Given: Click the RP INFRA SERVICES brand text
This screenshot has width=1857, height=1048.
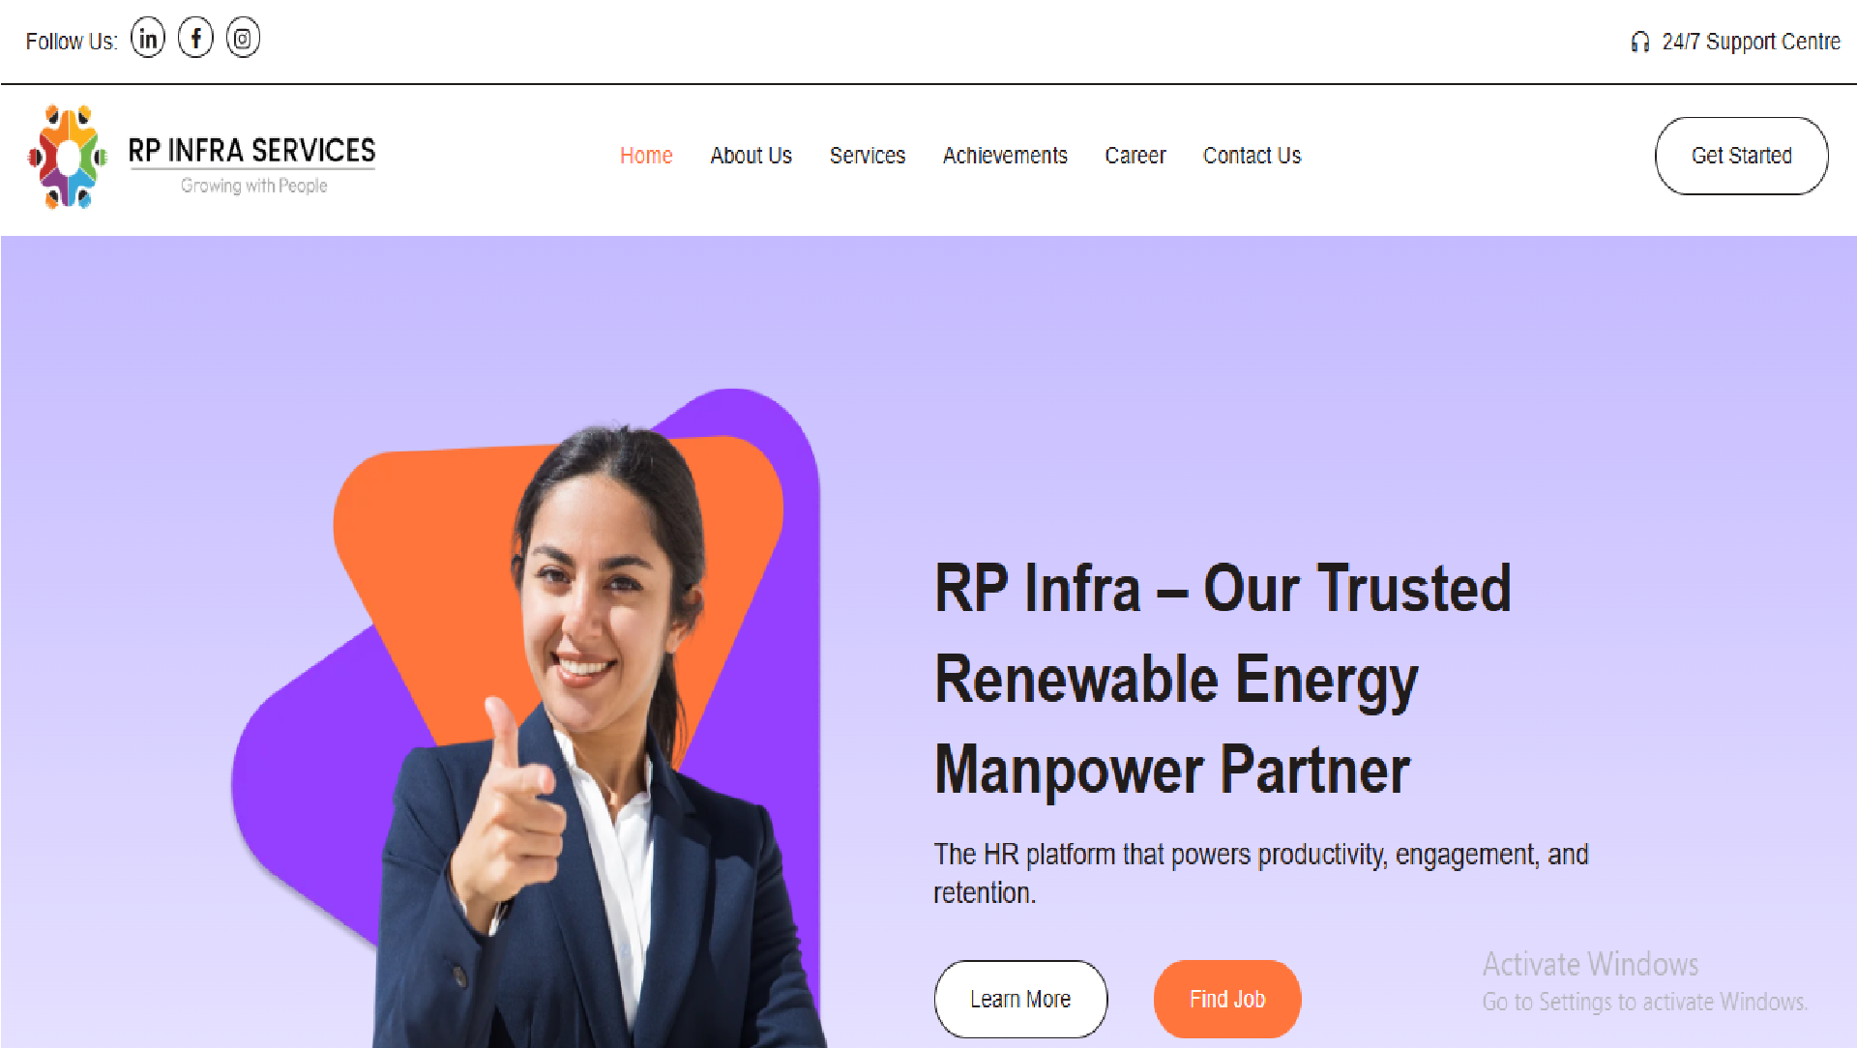Looking at the screenshot, I should click(251, 151).
